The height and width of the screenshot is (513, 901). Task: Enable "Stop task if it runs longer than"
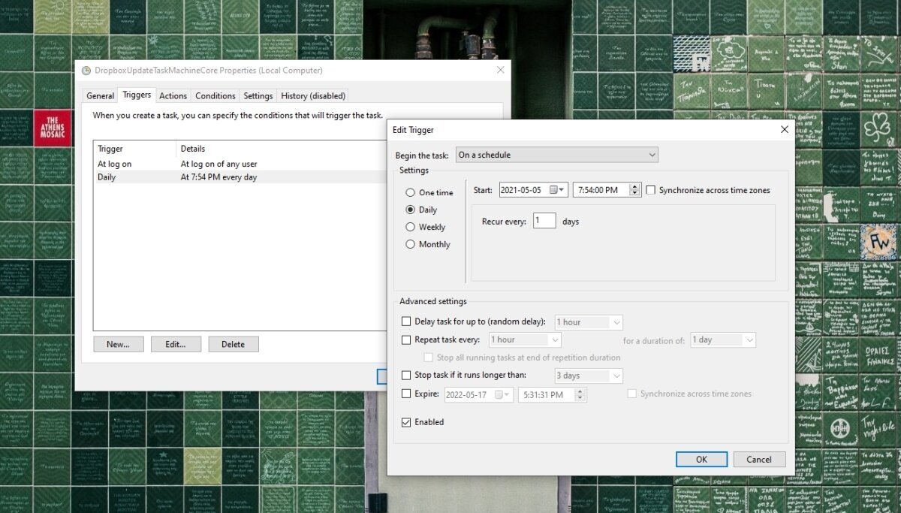(x=406, y=375)
